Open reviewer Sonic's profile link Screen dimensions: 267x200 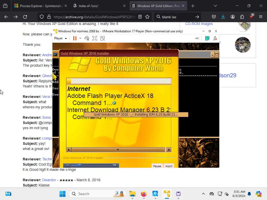(x=47, y=117)
